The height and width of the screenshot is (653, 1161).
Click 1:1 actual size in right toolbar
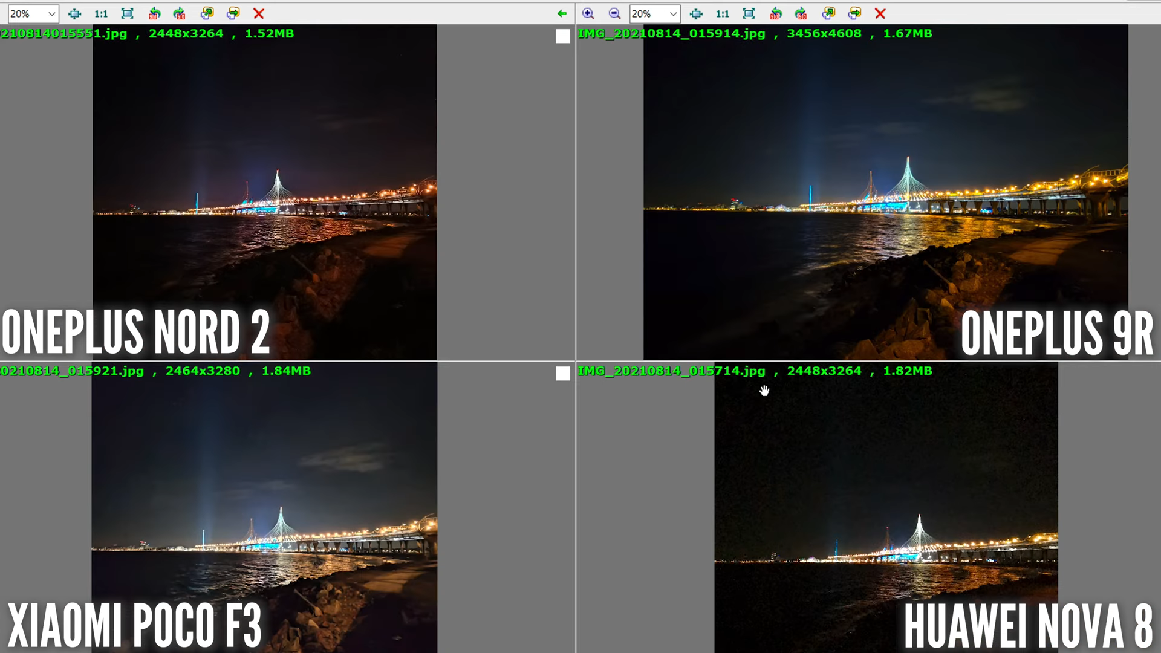tap(722, 13)
